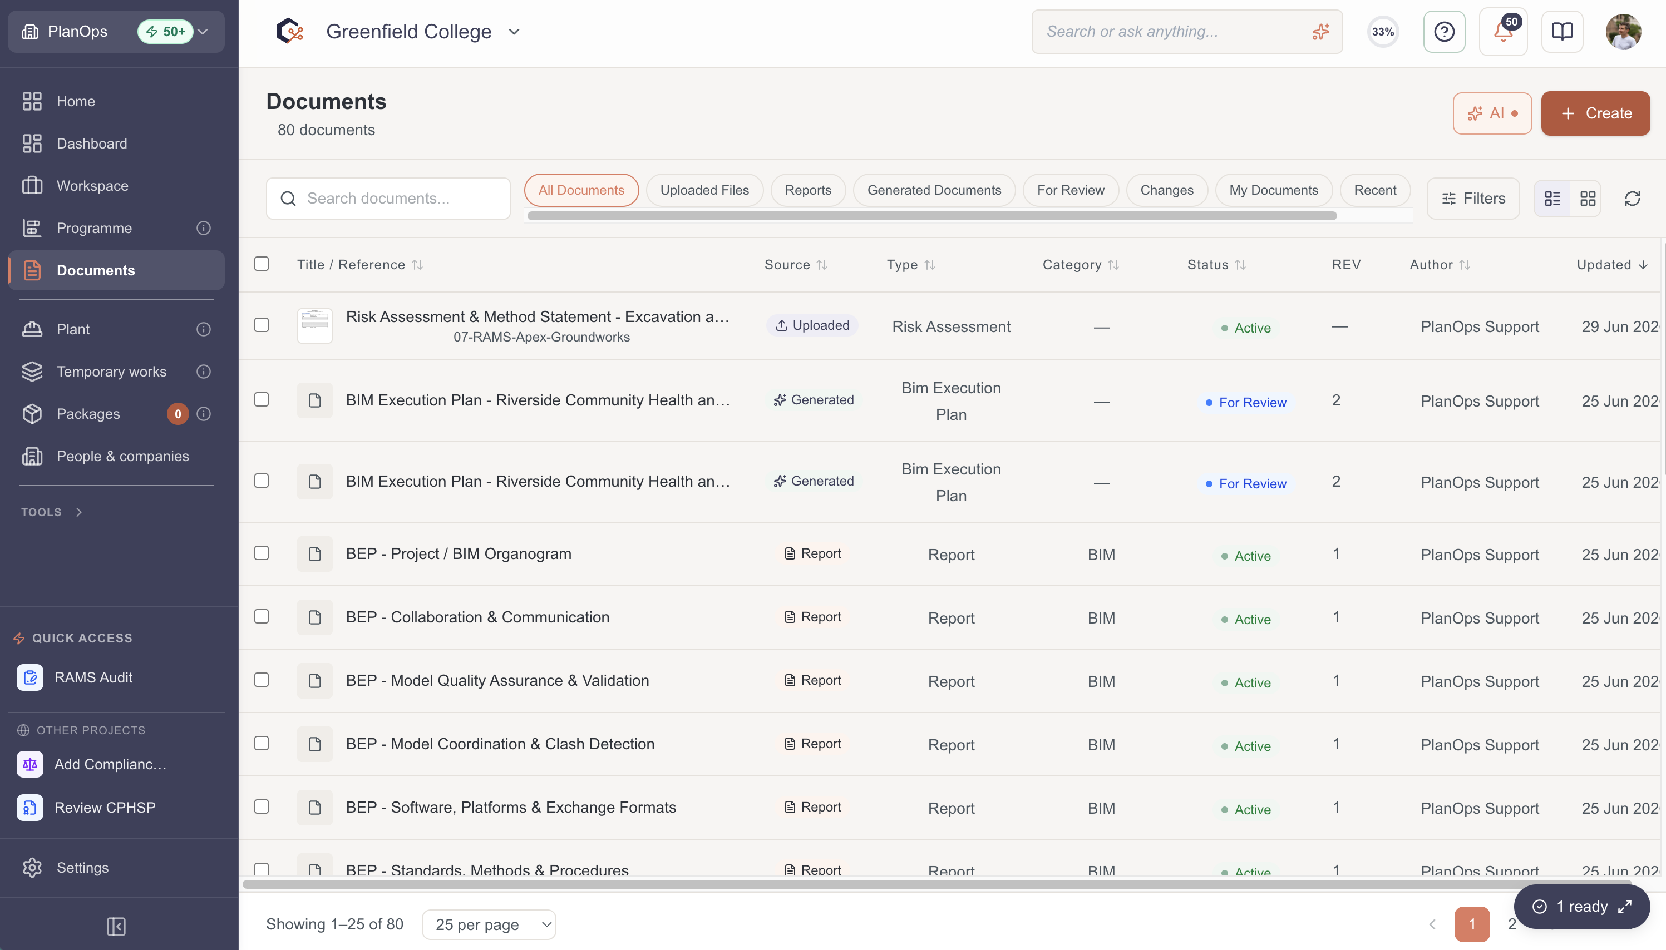Click AI sparkle icon in search bar
The width and height of the screenshot is (1666, 950).
[1320, 31]
